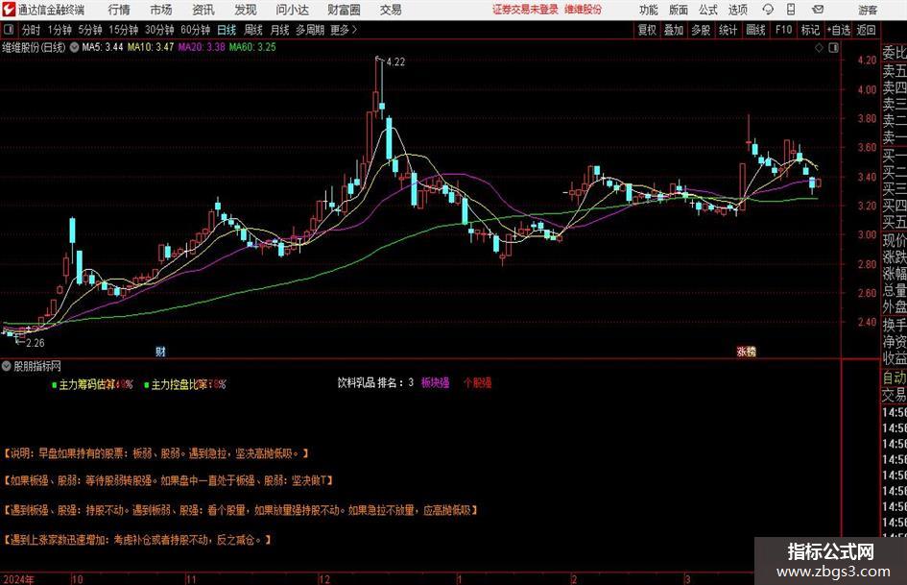Toggle the right panel icon above the chart
Screen dimensions: 907x585
point(833,48)
